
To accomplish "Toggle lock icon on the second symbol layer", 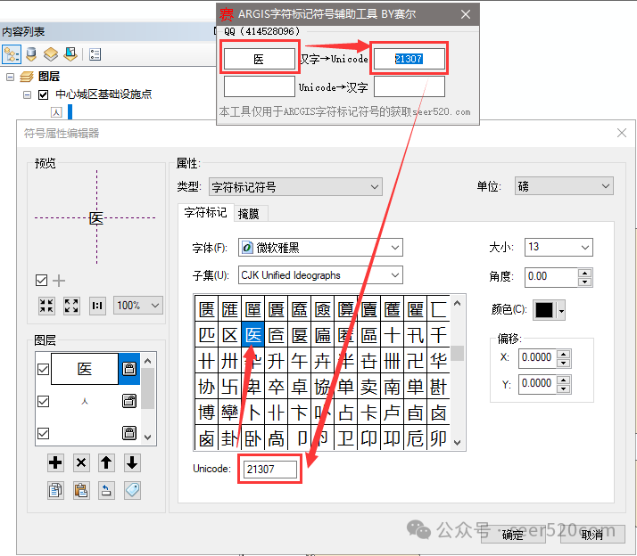I will [129, 401].
